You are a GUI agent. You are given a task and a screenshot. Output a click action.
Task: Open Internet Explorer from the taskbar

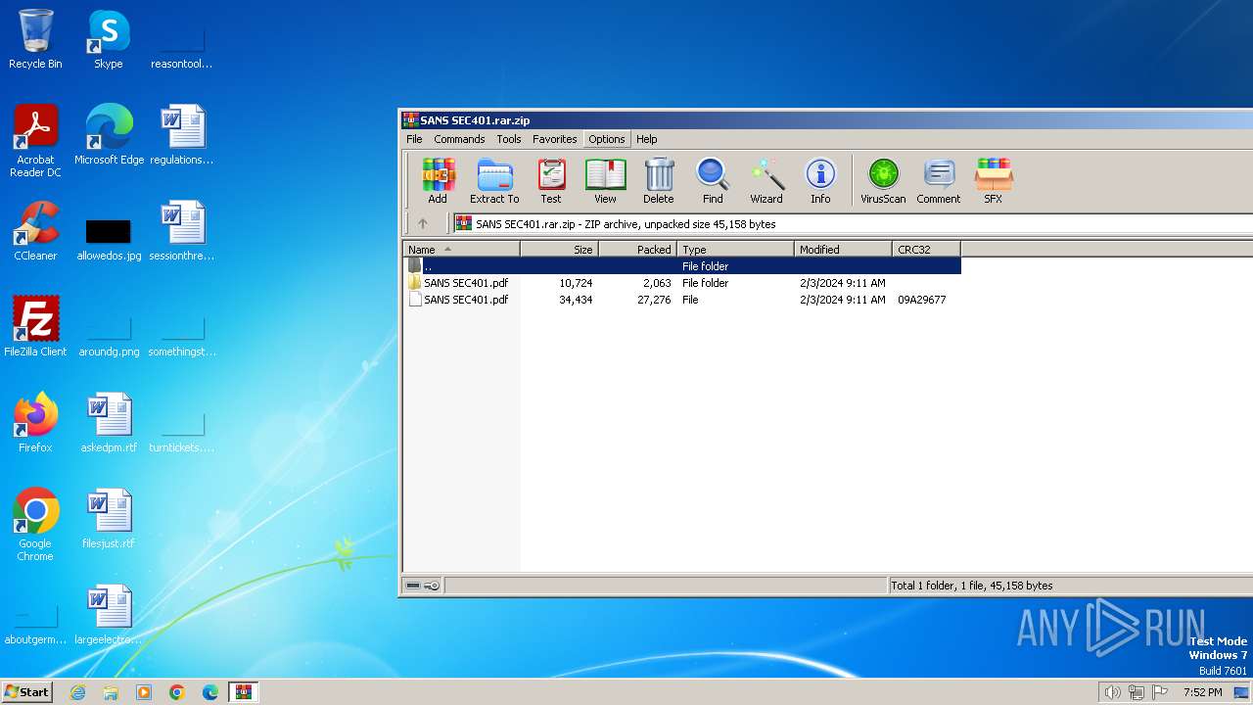[78, 692]
